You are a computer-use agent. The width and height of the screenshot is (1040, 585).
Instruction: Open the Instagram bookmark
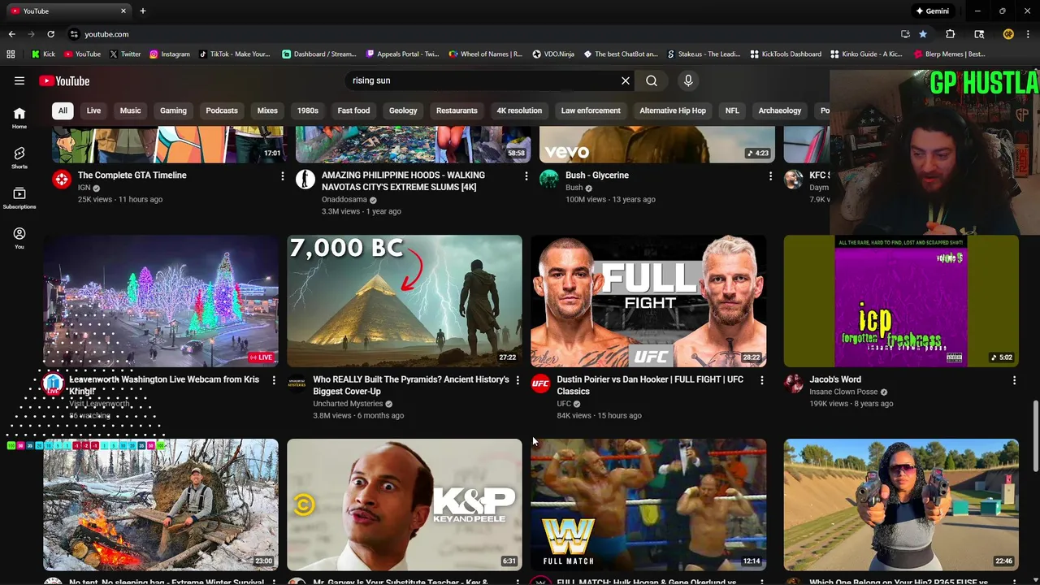point(169,54)
